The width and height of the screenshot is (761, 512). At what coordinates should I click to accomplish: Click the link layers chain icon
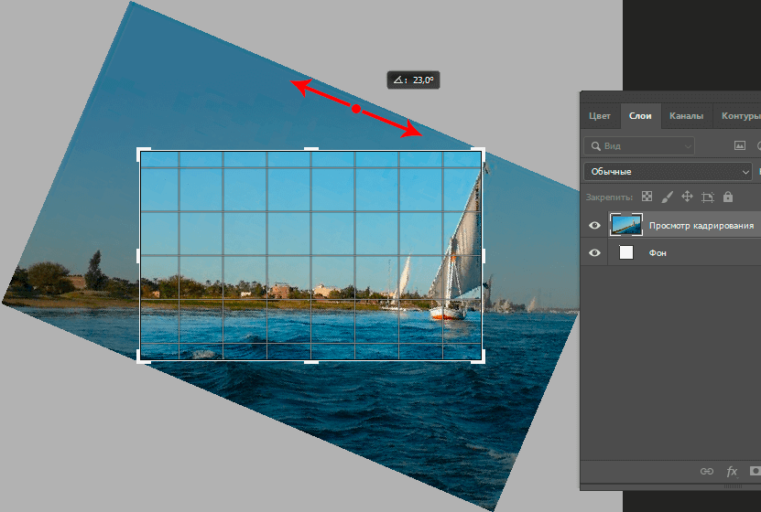pos(706,472)
